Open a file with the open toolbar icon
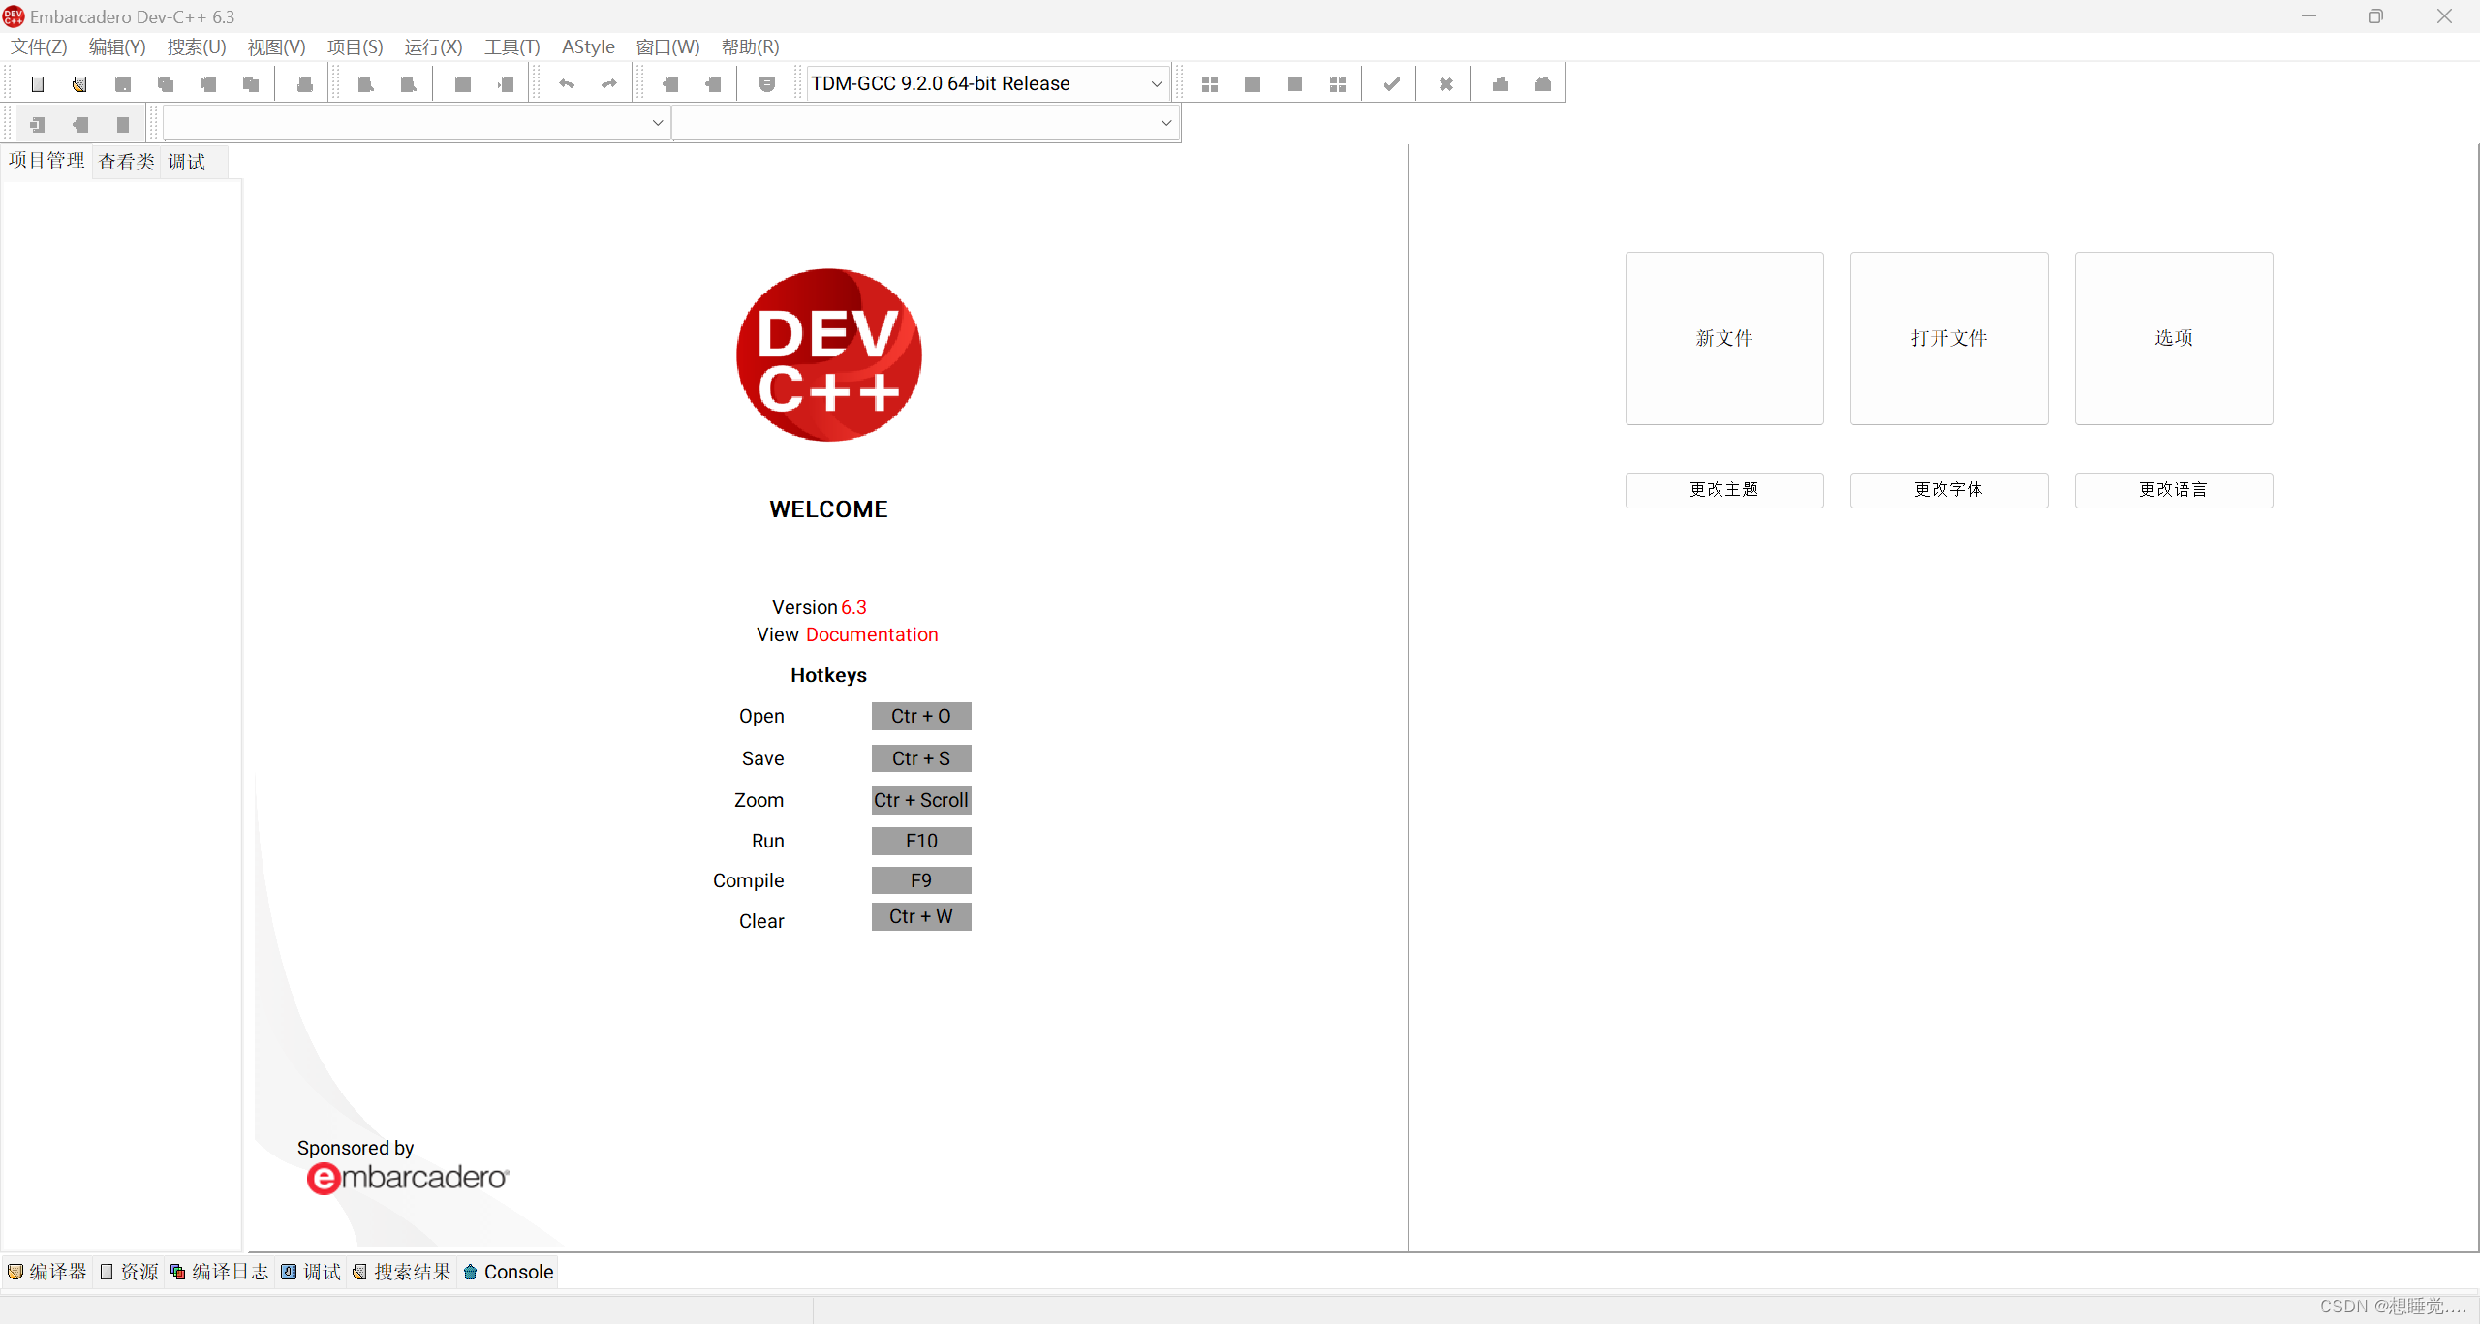Viewport: 2480px width, 1324px height. (79, 83)
